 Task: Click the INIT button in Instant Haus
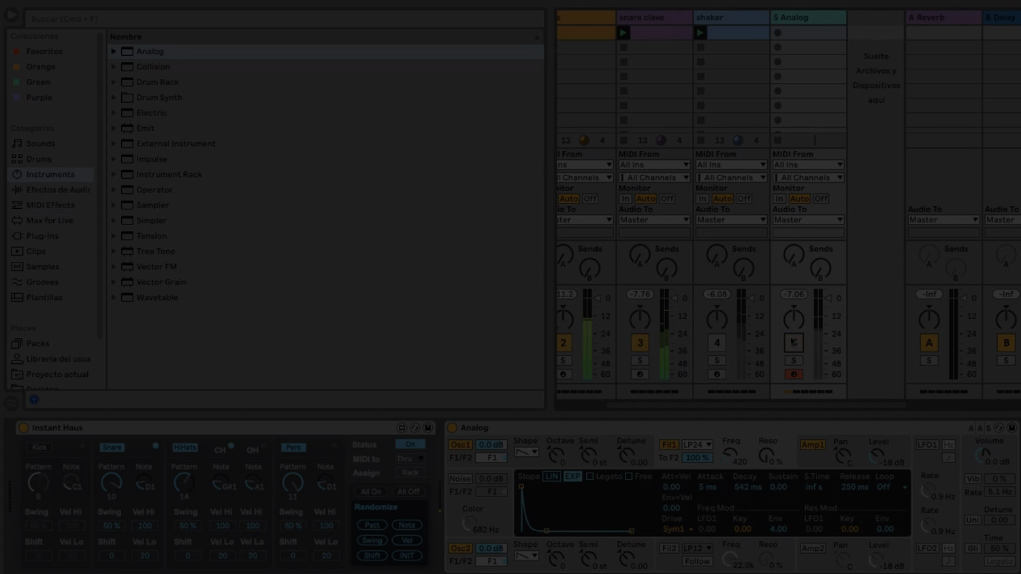407,556
